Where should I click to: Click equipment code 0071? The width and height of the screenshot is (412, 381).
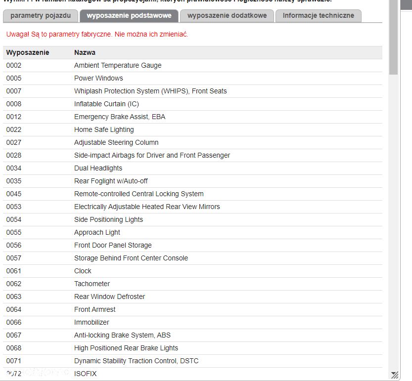(14, 361)
